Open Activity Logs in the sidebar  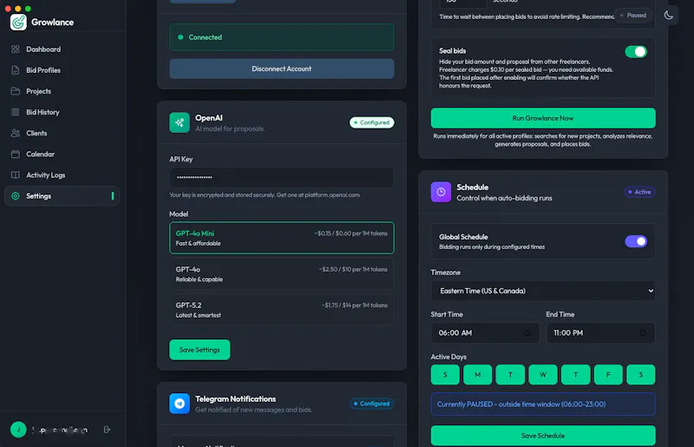(62, 175)
